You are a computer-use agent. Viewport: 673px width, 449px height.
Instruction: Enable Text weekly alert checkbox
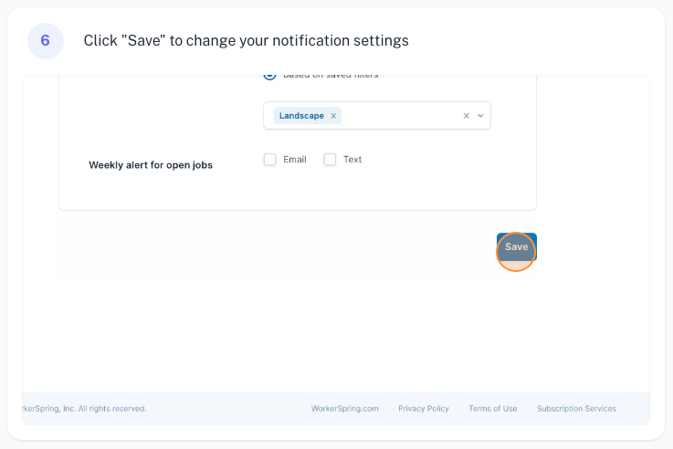[x=330, y=160]
